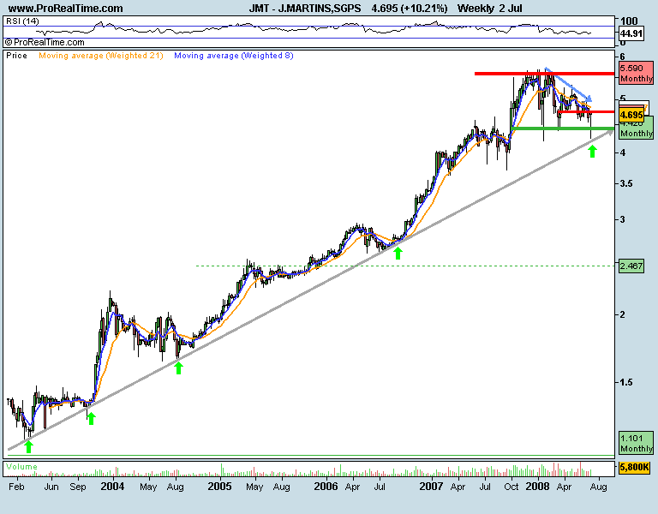Click the © ProRealTime.com copyright text
658x514 pixels.
45,42
